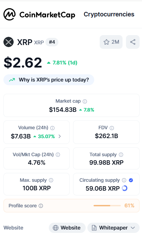Click the FDV info icon
Viewport: 142px width, 237px height.
pyautogui.click(x=112, y=128)
